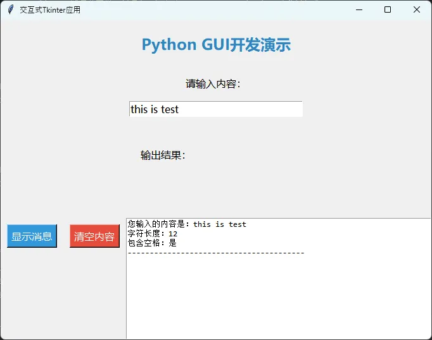Image resolution: width=432 pixels, height=340 pixels.
Task: Click the blank area of the output text box
Action: click(x=279, y=297)
